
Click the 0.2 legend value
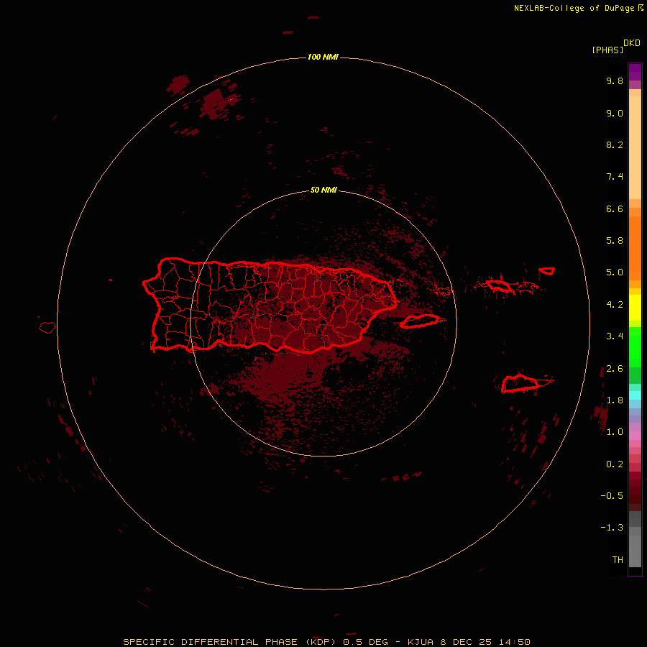pos(615,464)
